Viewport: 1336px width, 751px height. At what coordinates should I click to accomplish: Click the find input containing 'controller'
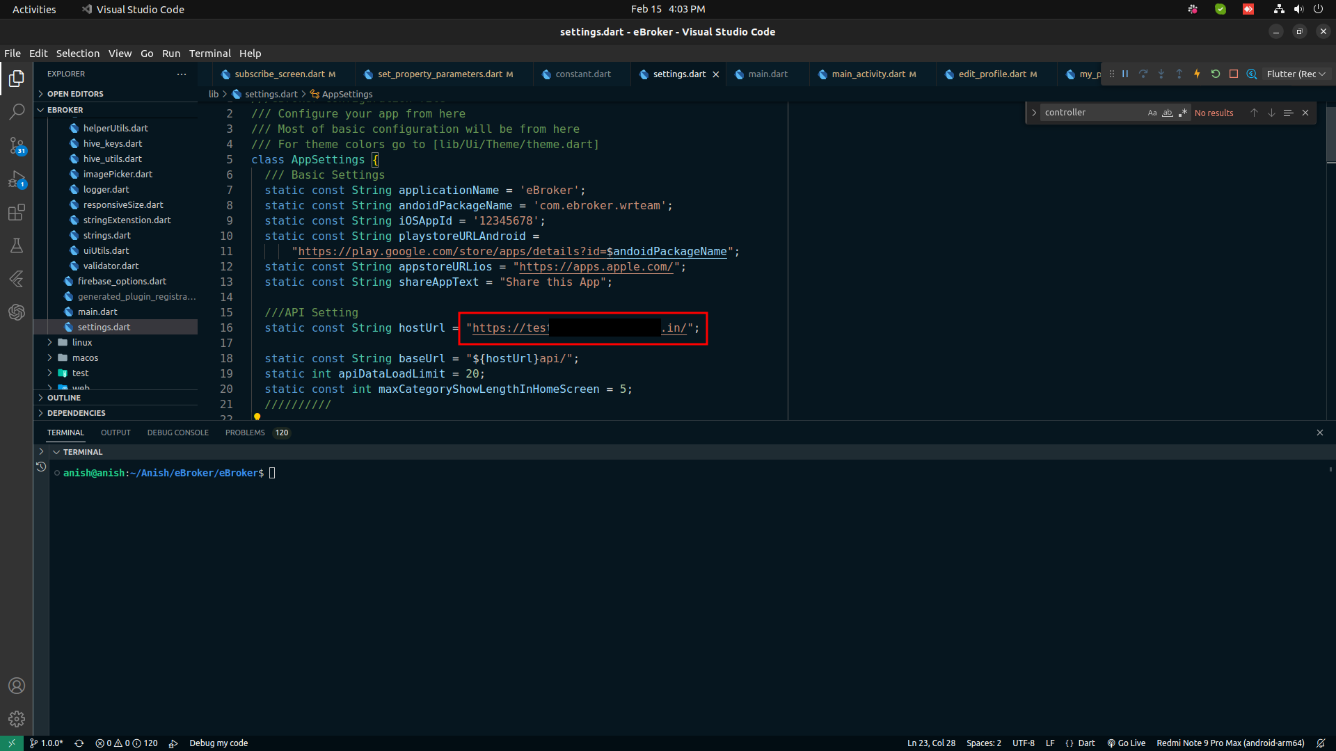click(1093, 113)
